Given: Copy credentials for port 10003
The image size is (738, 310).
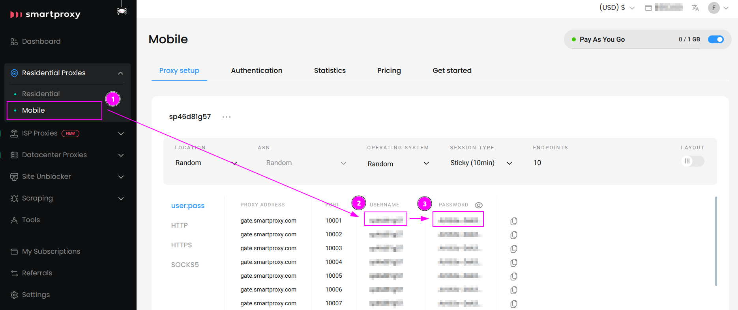Looking at the screenshot, I should (514, 249).
